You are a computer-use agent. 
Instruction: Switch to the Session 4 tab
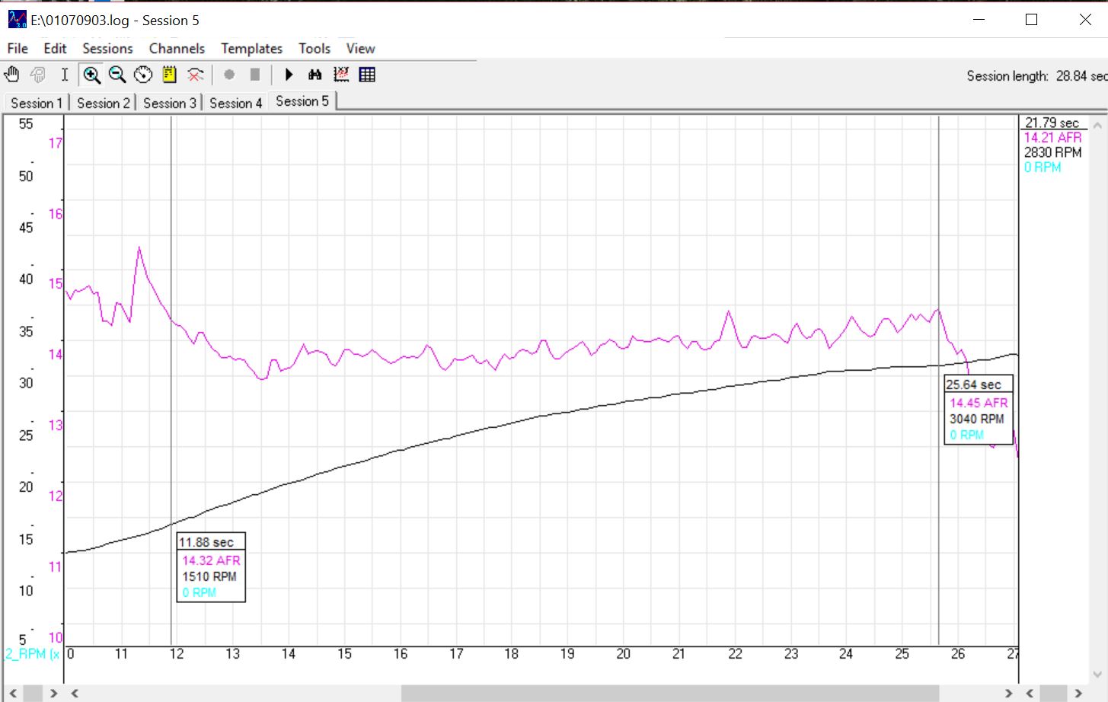point(235,103)
